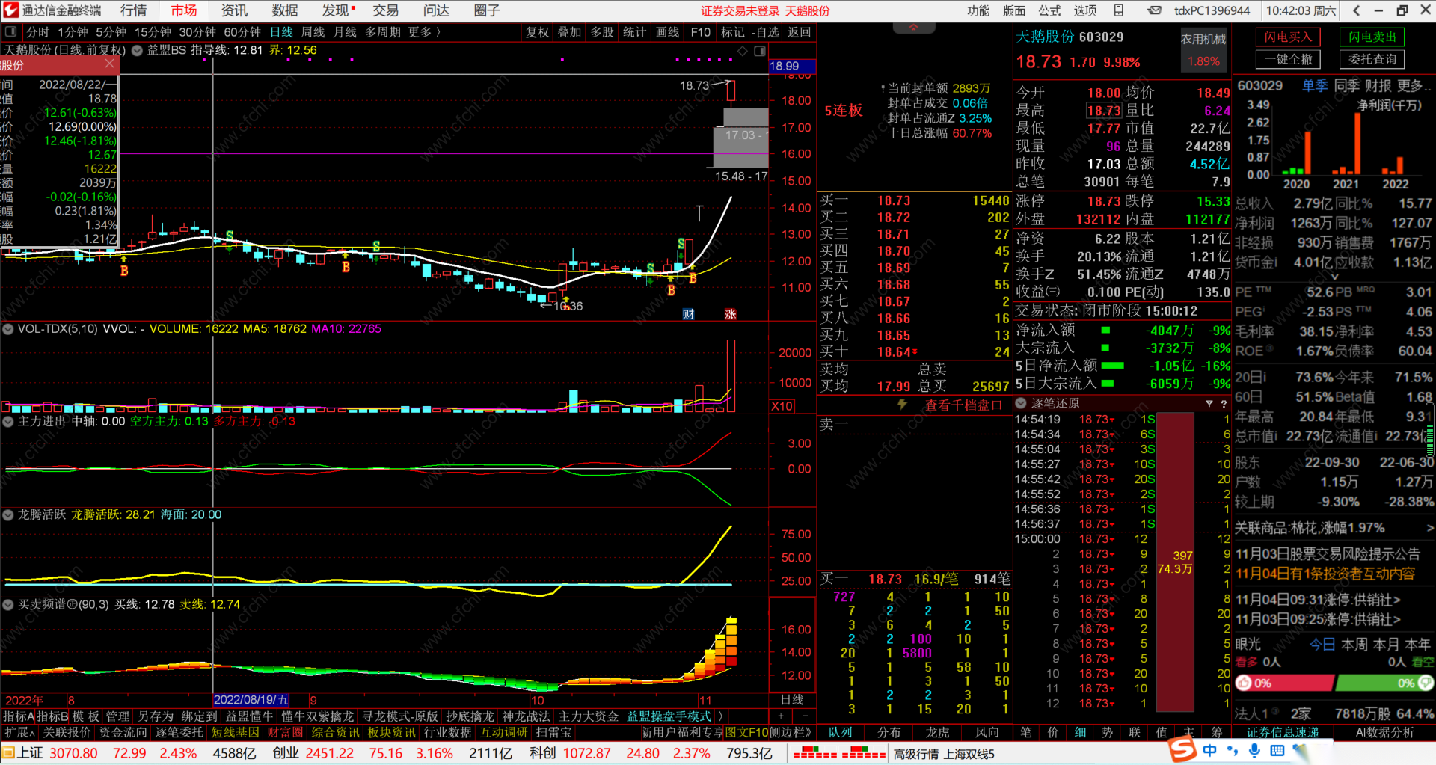
Task: Click the red-green market breadth bars in status bar
Action: [839, 753]
